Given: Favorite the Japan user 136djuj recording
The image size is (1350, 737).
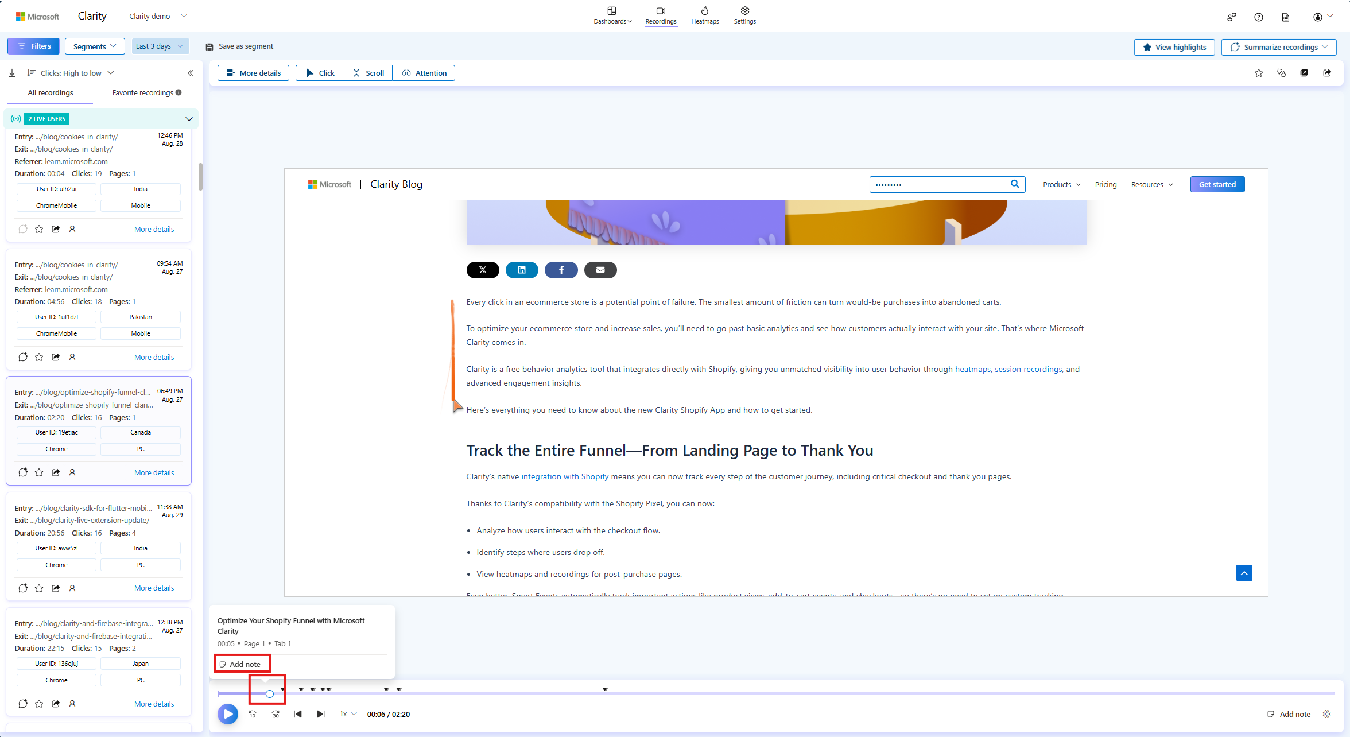Looking at the screenshot, I should [x=39, y=704].
